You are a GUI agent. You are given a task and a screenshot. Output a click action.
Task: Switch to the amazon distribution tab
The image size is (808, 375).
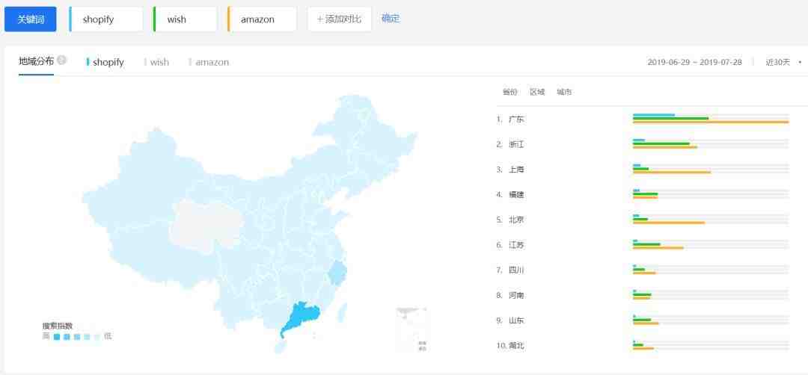pyautogui.click(x=209, y=62)
